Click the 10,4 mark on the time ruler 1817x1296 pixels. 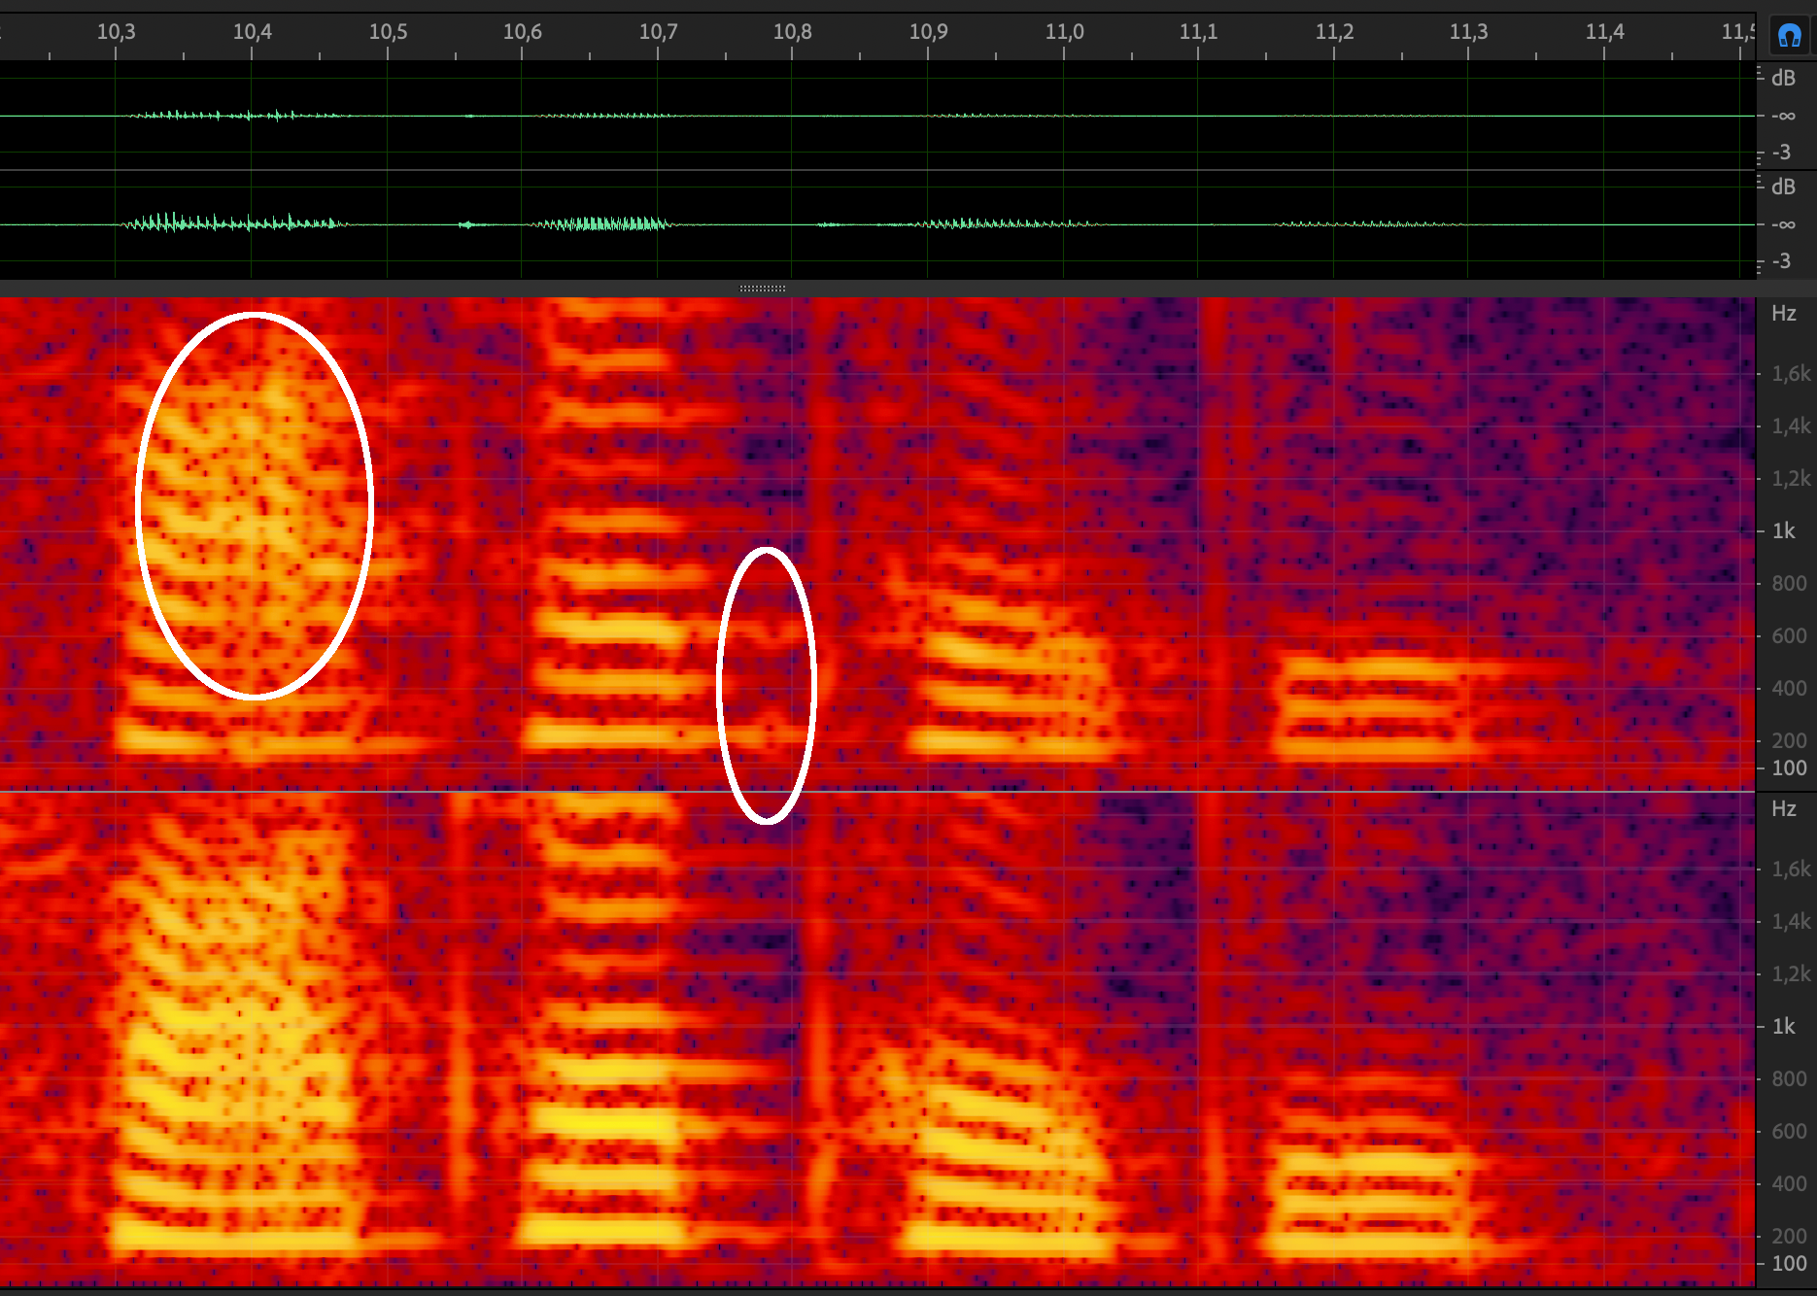[x=252, y=32]
